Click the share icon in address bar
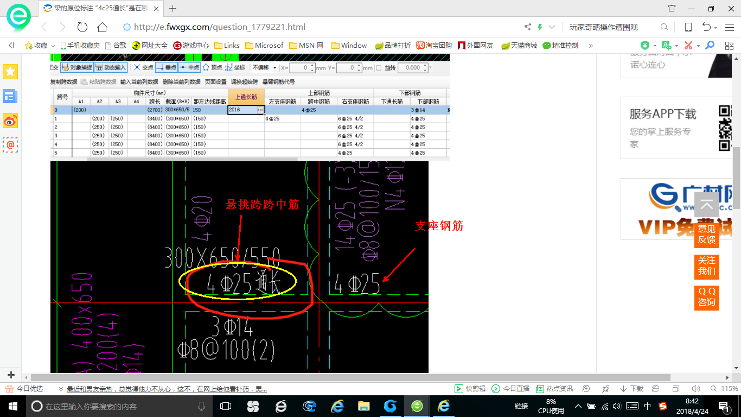 [528, 27]
